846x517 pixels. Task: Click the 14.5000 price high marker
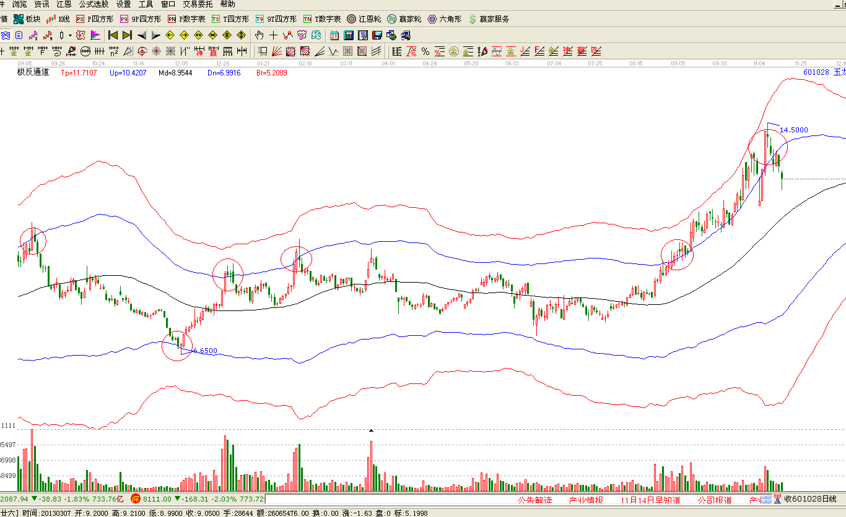793,130
